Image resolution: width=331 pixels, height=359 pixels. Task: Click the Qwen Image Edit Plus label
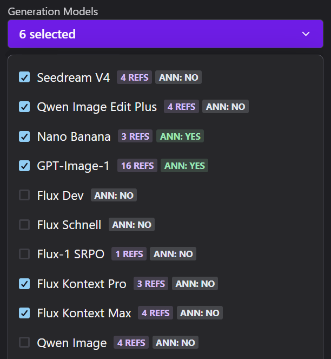pyautogui.click(x=97, y=107)
